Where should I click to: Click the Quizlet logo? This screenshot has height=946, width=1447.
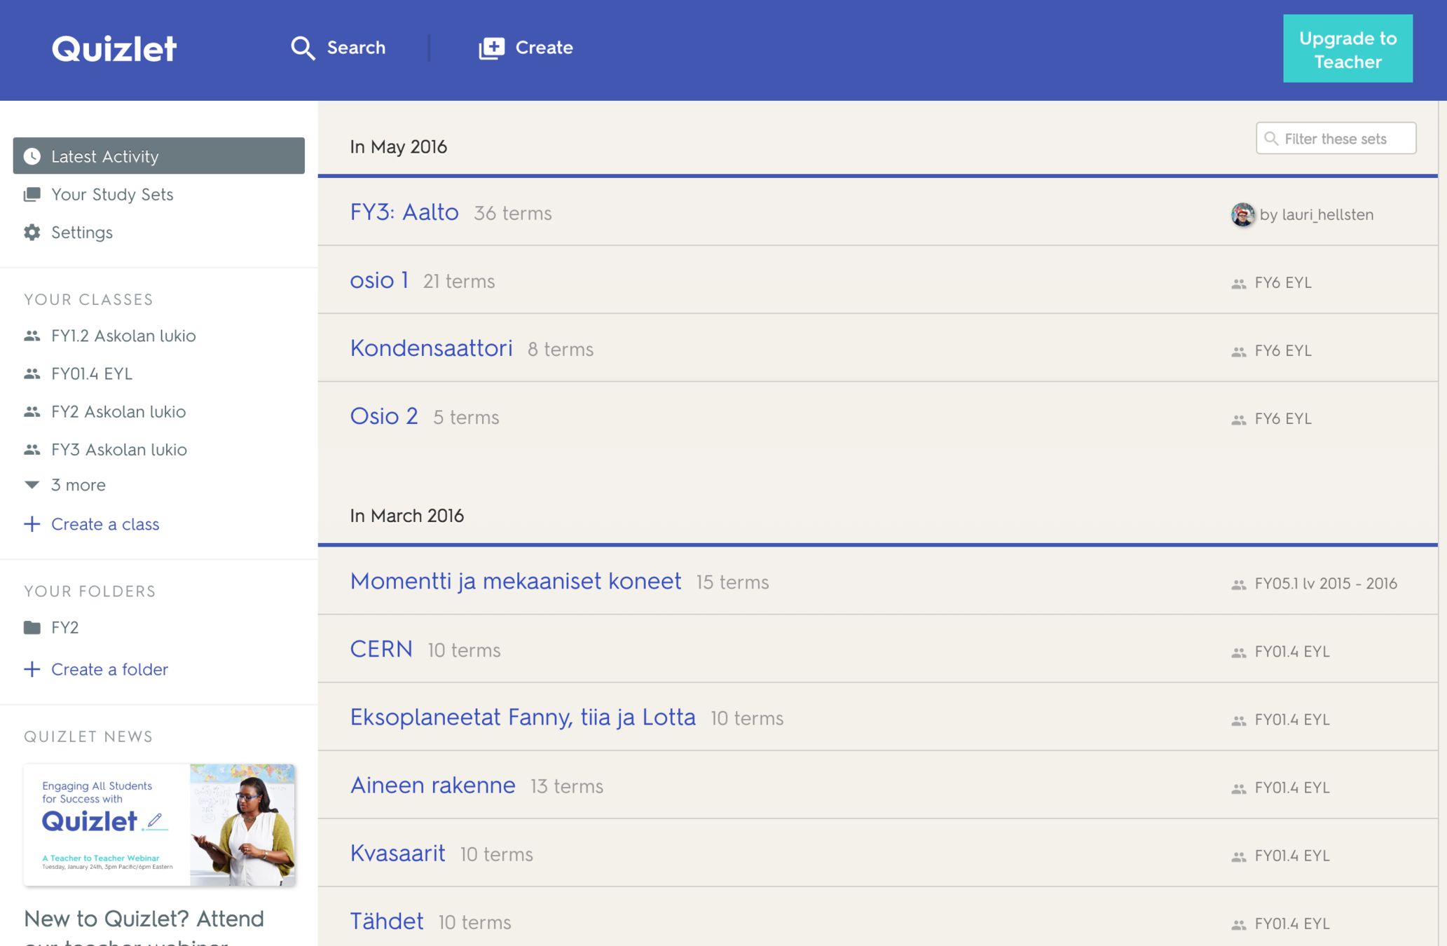pyautogui.click(x=114, y=48)
